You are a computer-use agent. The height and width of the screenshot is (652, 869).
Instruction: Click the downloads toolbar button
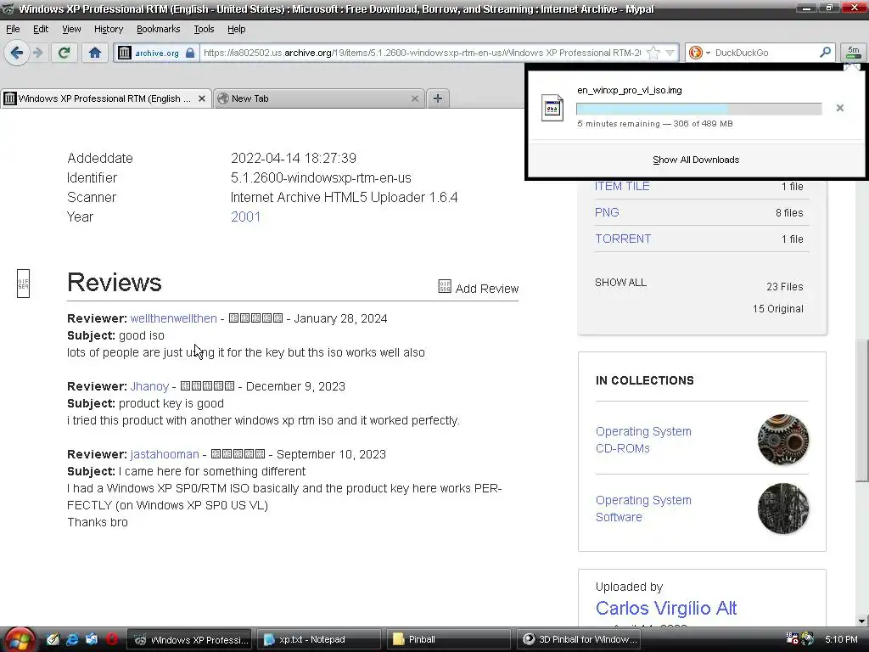point(854,53)
